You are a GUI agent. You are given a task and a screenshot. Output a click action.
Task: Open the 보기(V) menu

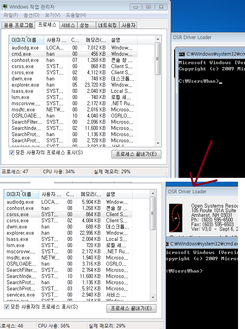pyautogui.click(x=53, y=15)
